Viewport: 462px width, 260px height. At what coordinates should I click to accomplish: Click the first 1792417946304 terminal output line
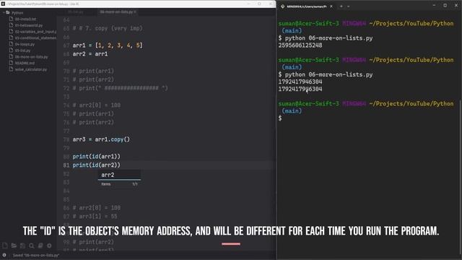tap(300, 82)
